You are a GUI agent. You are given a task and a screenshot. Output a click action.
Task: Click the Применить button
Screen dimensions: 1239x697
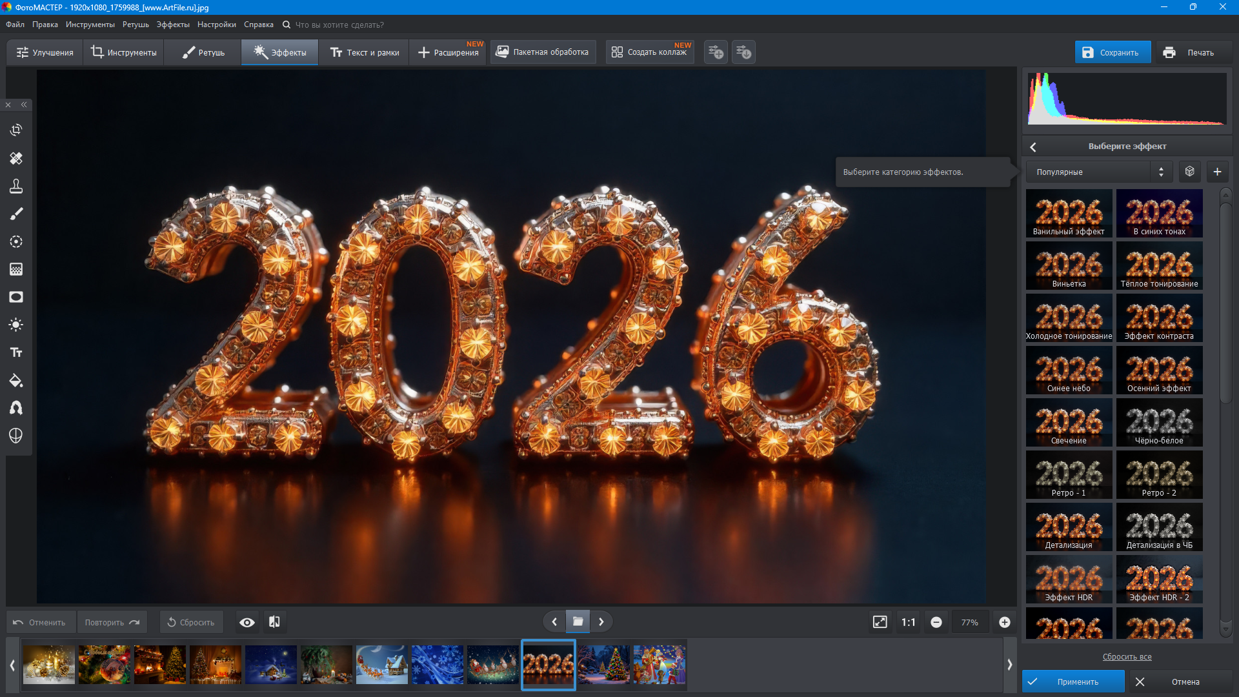coord(1073,682)
